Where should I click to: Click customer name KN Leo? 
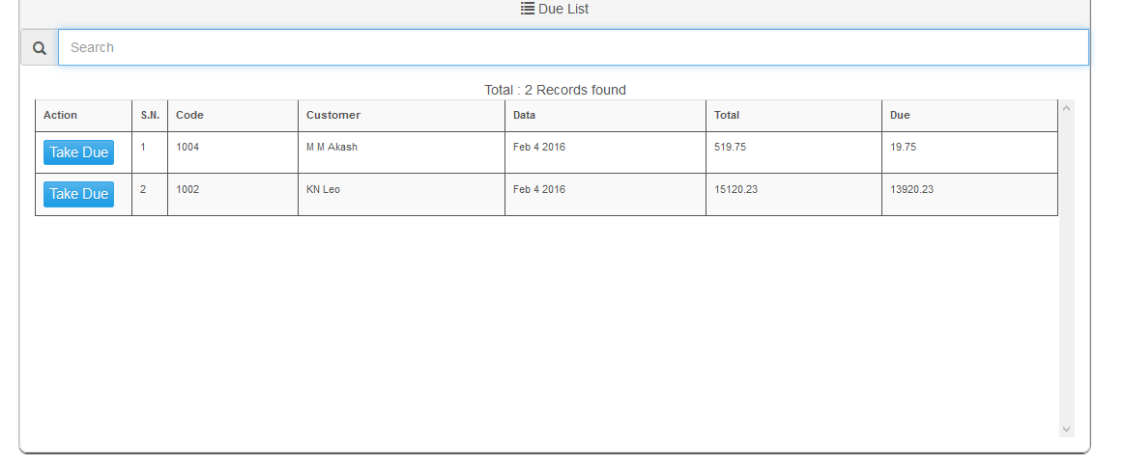click(323, 189)
